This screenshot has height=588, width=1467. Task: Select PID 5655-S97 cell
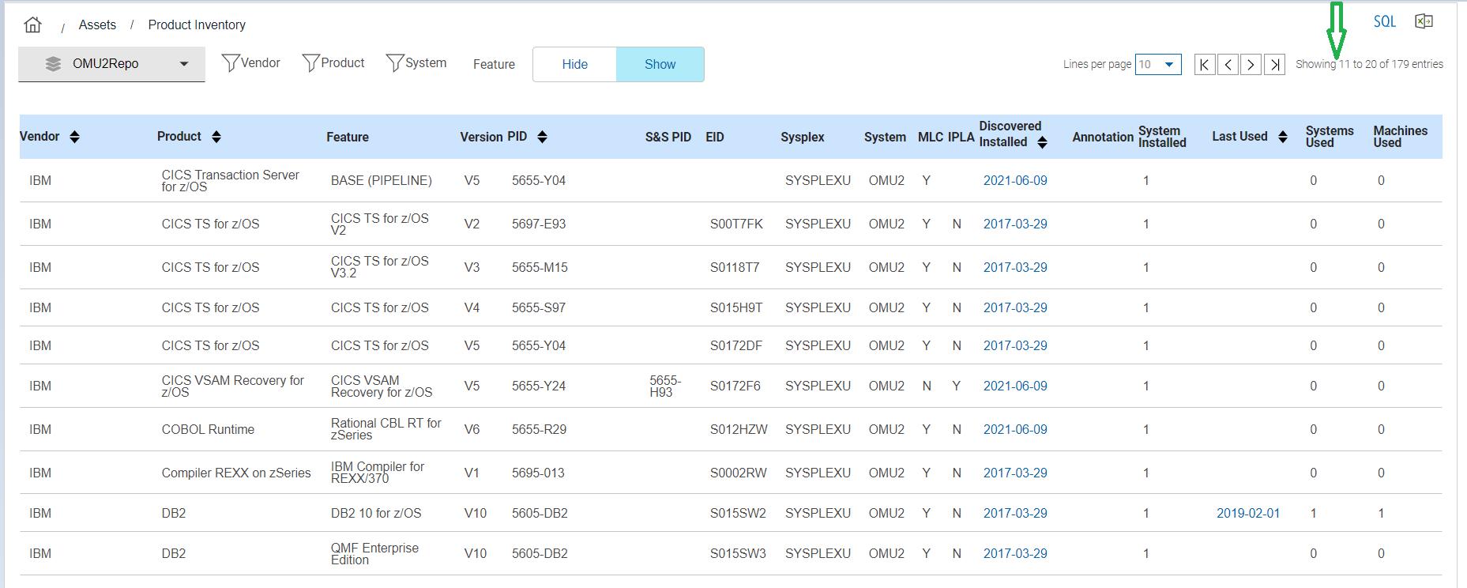tap(539, 307)
